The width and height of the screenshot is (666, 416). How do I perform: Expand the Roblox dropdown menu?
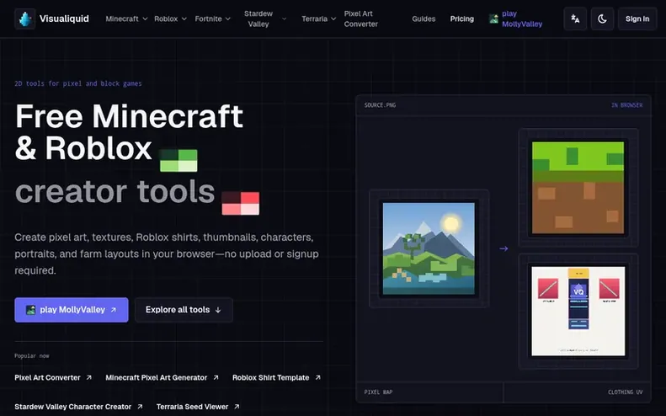(170, 19)
